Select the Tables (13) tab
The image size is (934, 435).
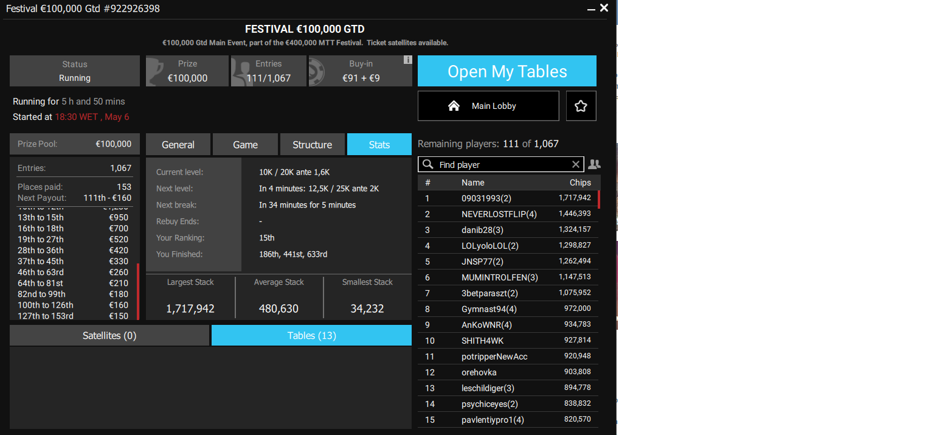point(311,335)
